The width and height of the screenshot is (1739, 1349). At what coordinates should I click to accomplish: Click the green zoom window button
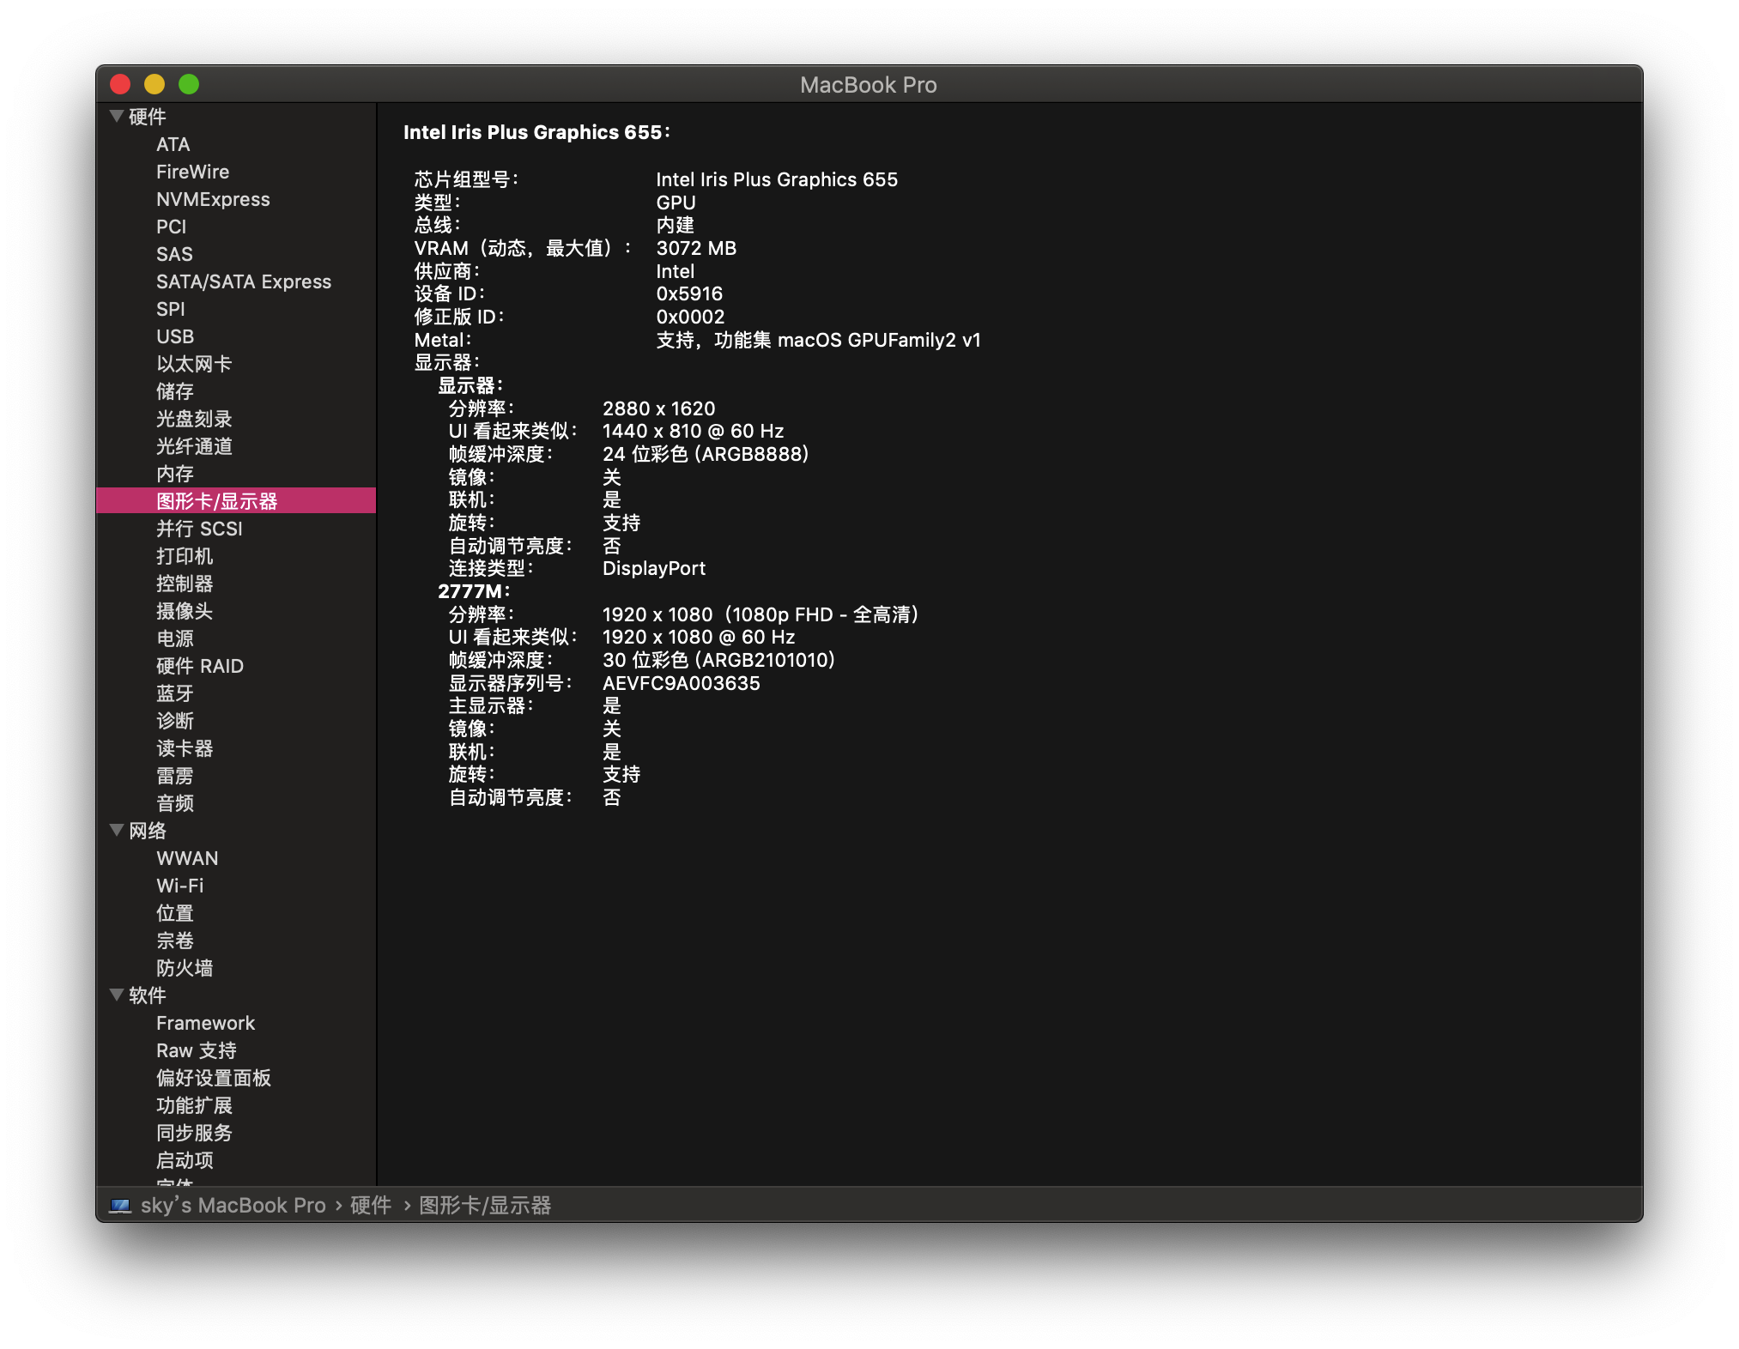[x=189, y=84]
